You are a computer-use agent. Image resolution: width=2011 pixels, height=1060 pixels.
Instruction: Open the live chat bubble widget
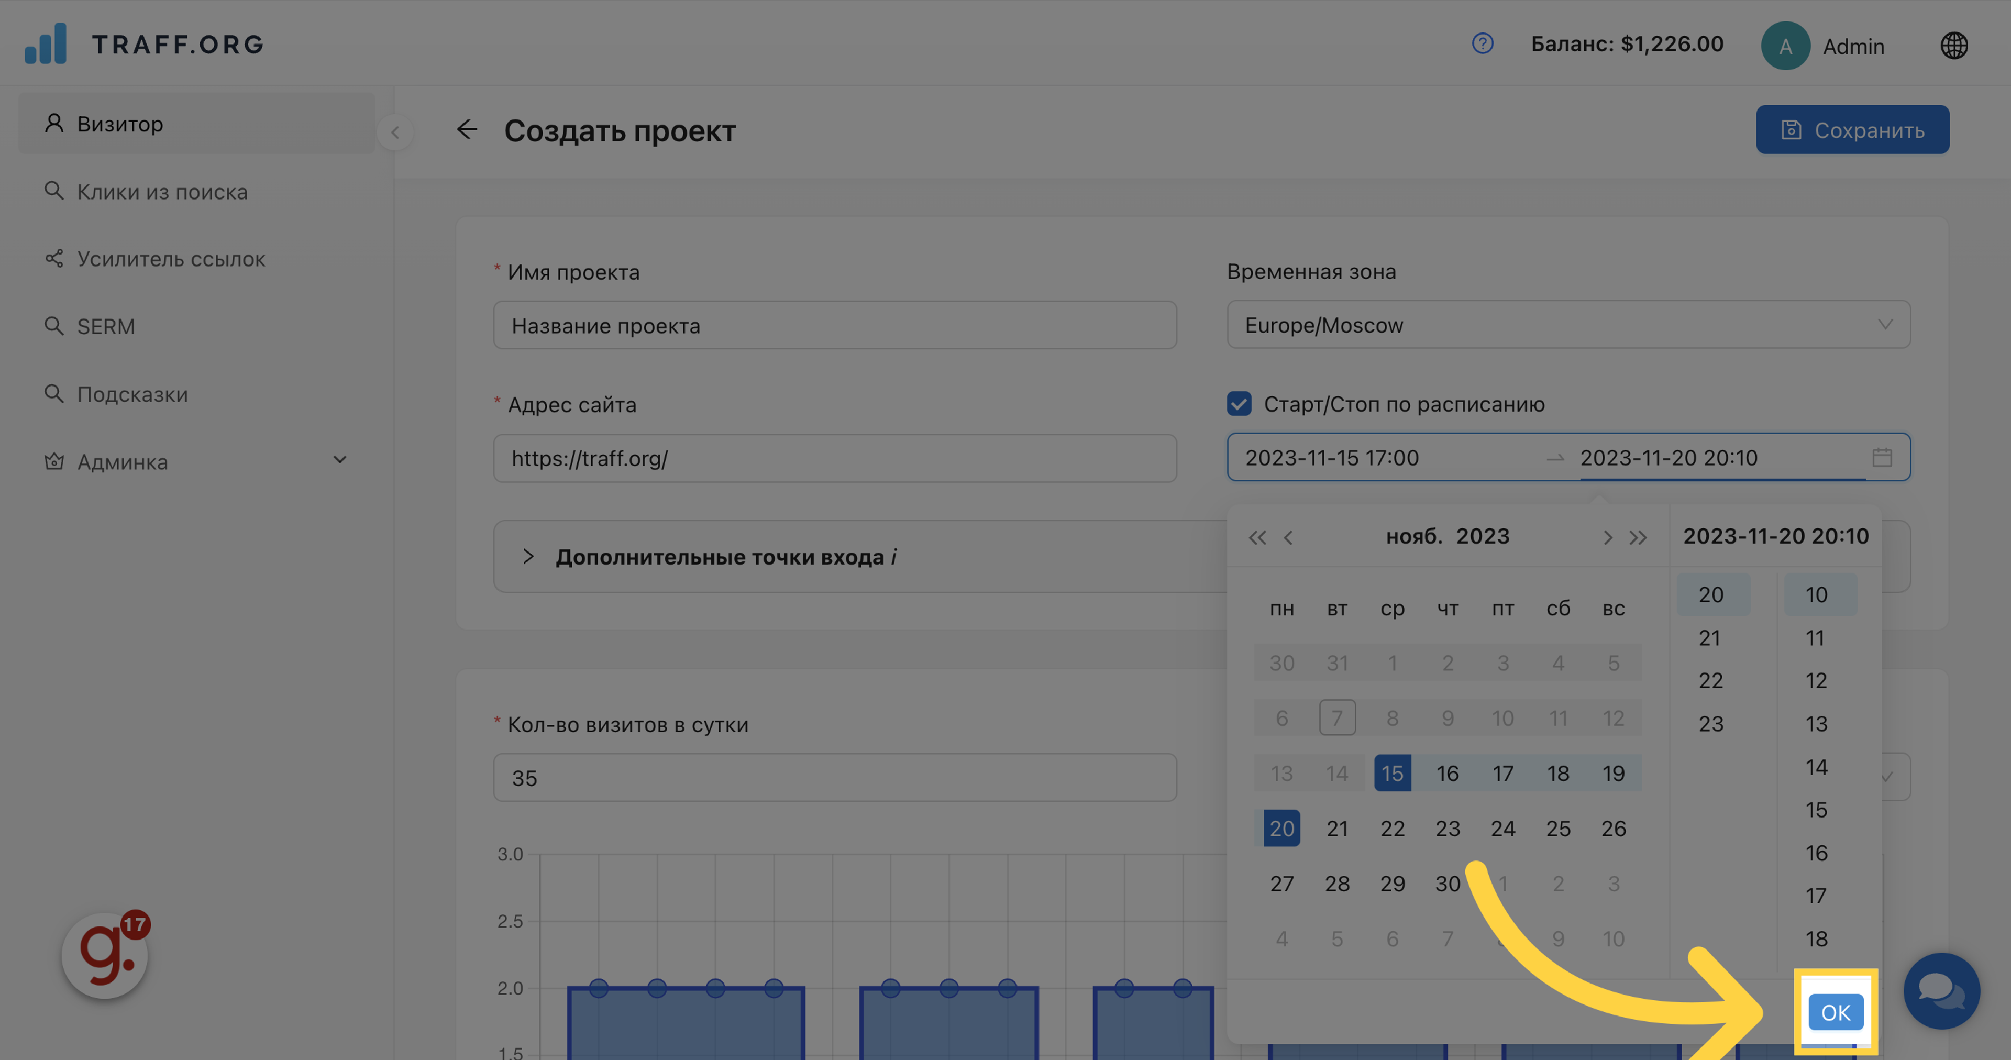1941,991
